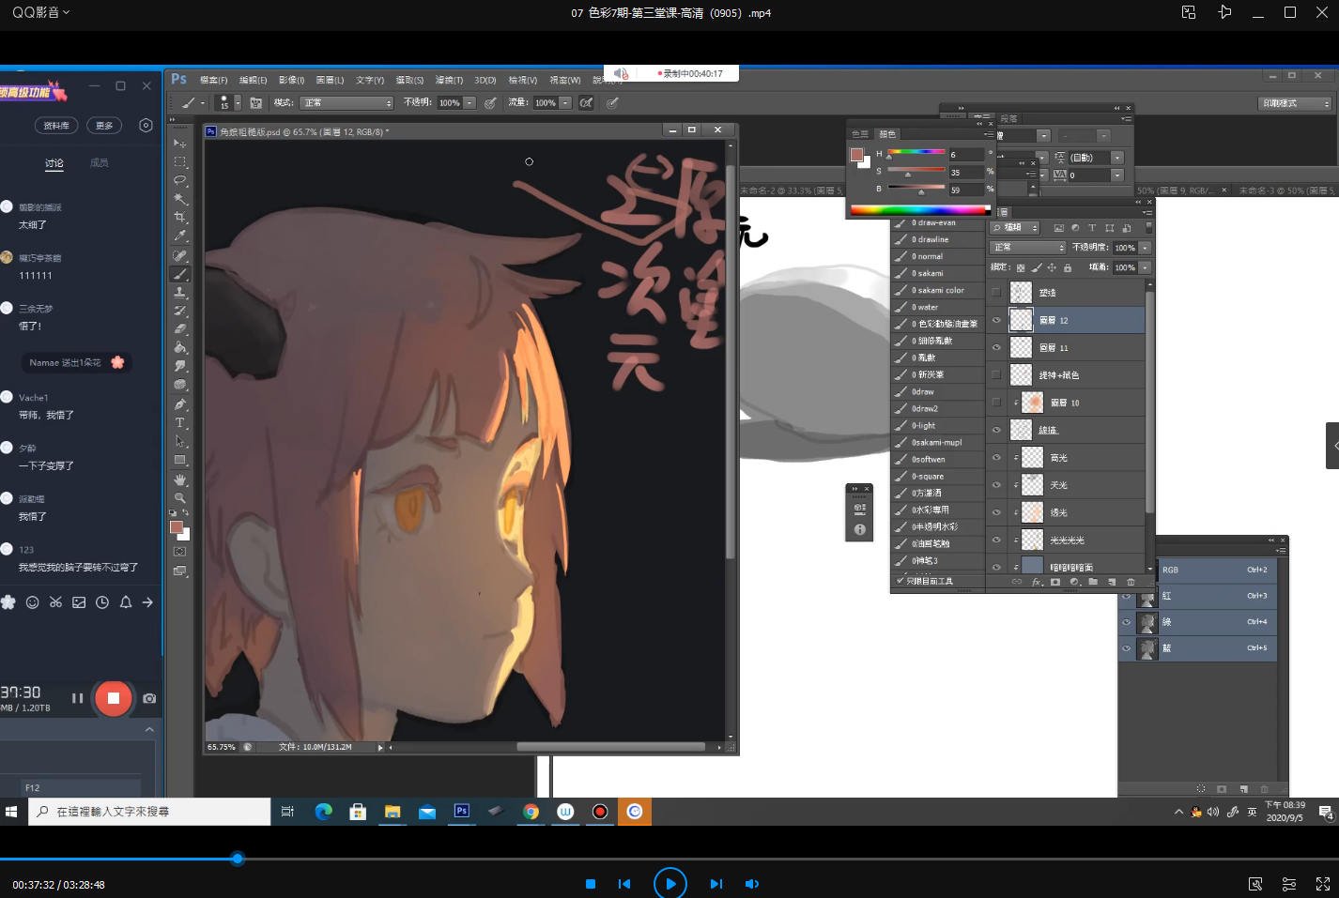Select the Hand tool
This screenshot has width=1339, height=898.
(180, 478)
